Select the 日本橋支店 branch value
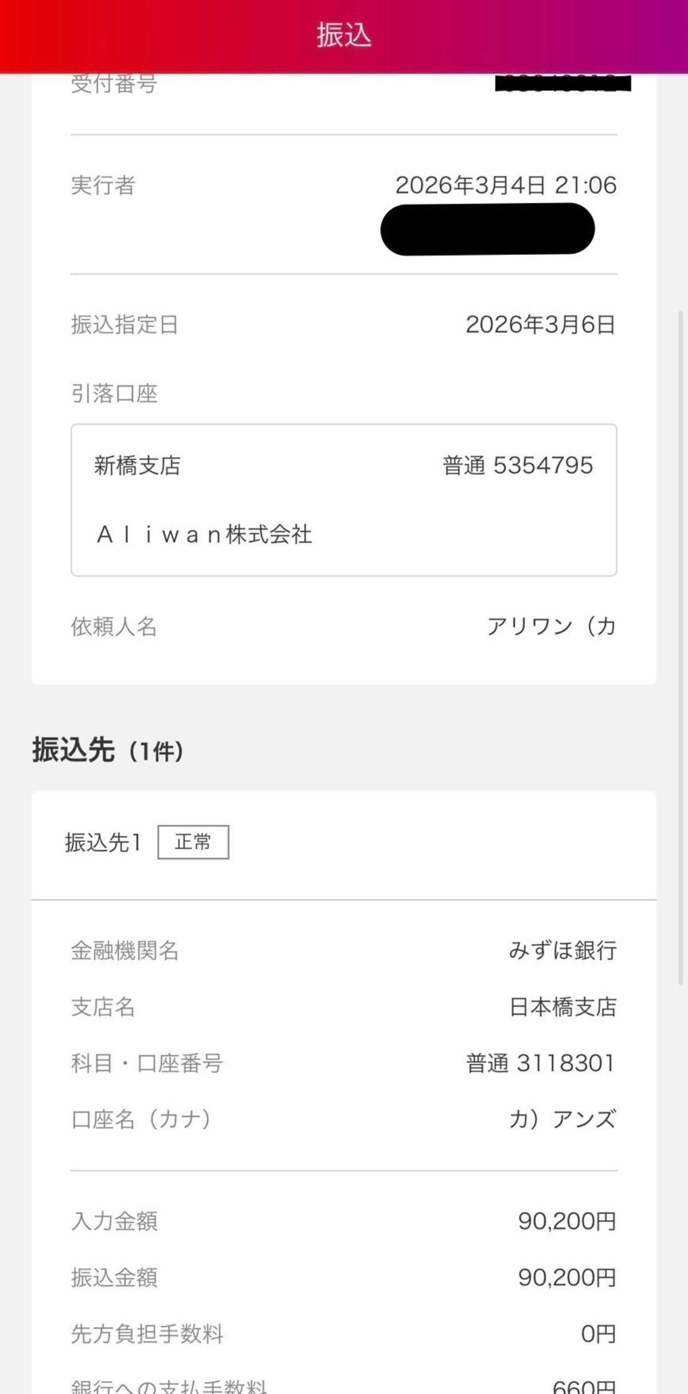The height and width of the screenshot is (1394, 688). pyautogui.click(x=562, y=1007)
